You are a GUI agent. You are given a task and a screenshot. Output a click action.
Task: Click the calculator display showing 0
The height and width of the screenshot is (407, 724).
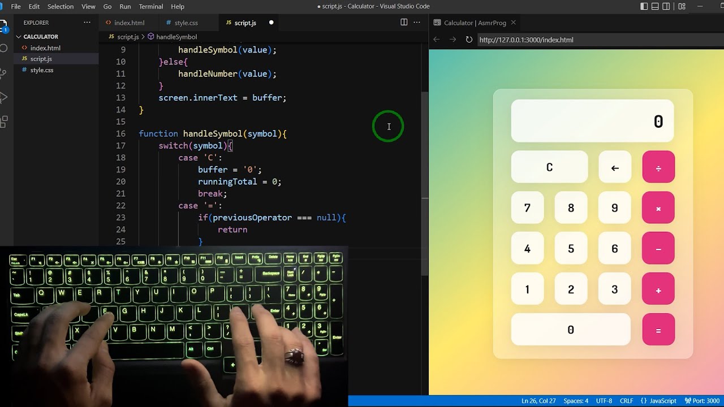[x=592, y=121]
